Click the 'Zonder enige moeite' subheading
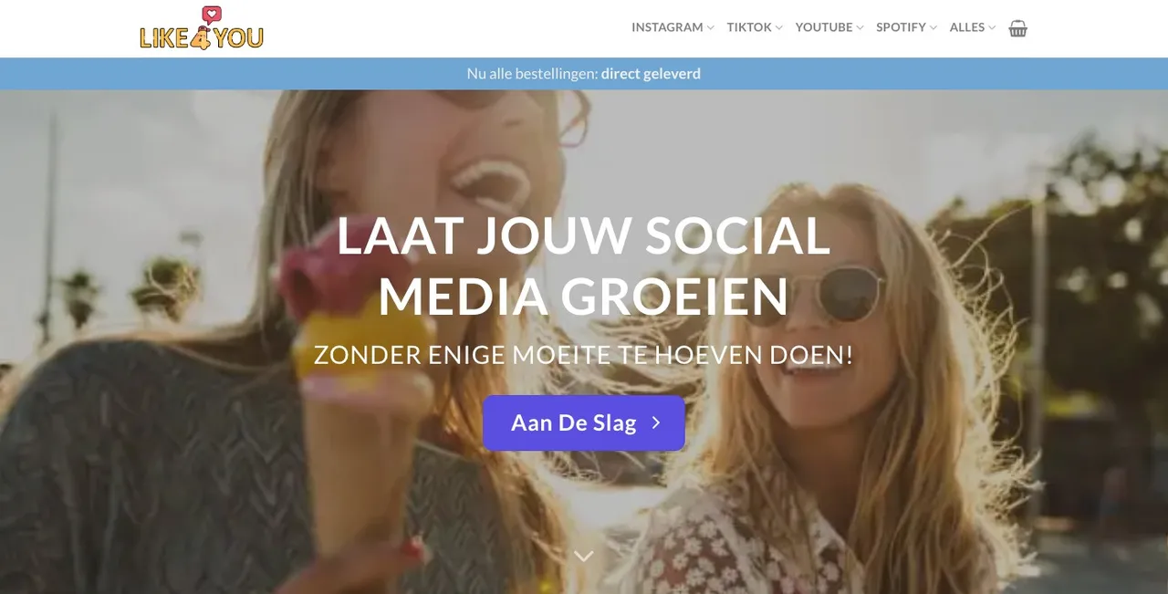 584,355
